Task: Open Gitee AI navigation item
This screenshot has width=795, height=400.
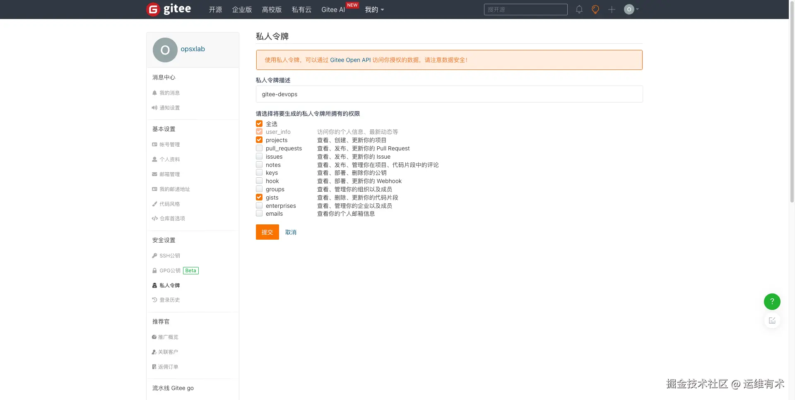Action: click(x=333, y=10)
